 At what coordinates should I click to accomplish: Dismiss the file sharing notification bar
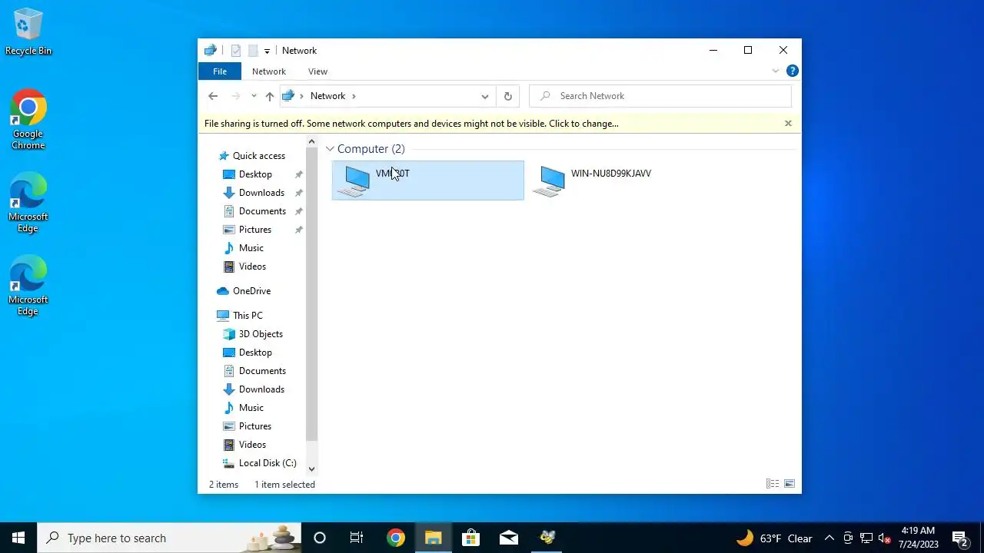(x=788, y=123)
